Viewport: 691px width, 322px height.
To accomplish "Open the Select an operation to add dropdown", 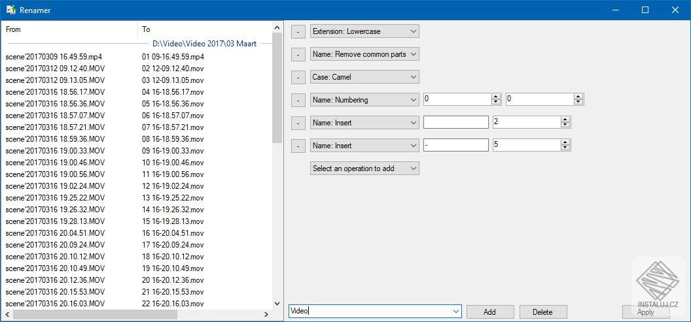I will point(364,169).
